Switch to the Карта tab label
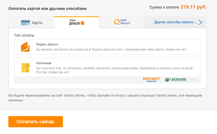The height and width of the screenshot is (134, 217). pyautogui.click(x=37, y=23)
